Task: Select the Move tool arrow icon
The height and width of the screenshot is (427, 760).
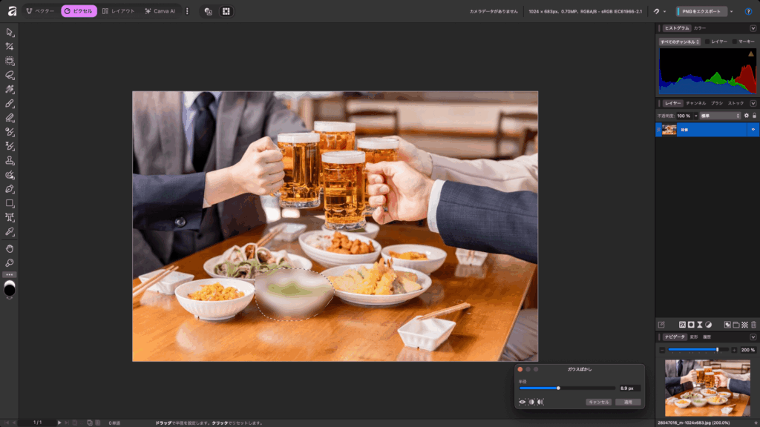Action: 10,32
